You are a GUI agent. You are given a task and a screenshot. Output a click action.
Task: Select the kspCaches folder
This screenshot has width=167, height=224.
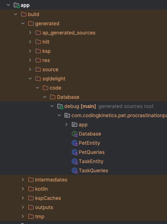click(48, 198)
